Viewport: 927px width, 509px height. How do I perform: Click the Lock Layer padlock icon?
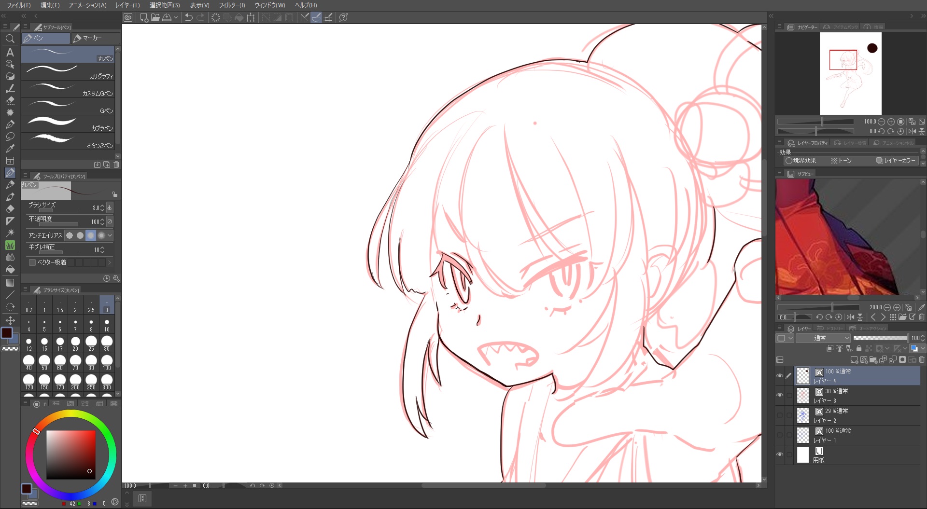point(859,348)
